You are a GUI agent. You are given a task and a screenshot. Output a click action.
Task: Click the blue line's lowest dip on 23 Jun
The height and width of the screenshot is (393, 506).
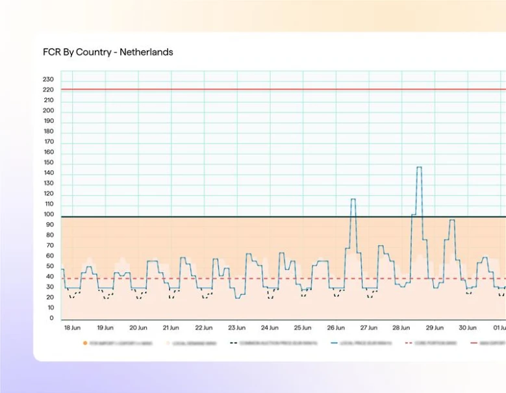pos(238,298)
